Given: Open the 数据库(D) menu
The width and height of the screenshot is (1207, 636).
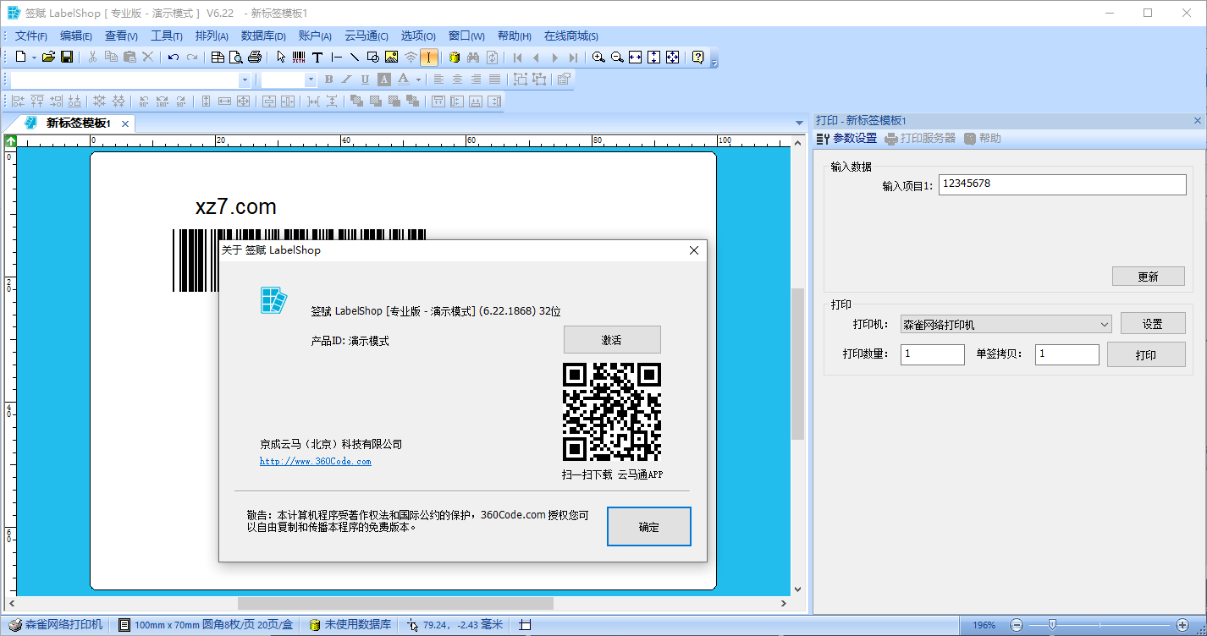Looking at the screenshot, I should click(x=265, y=36).
